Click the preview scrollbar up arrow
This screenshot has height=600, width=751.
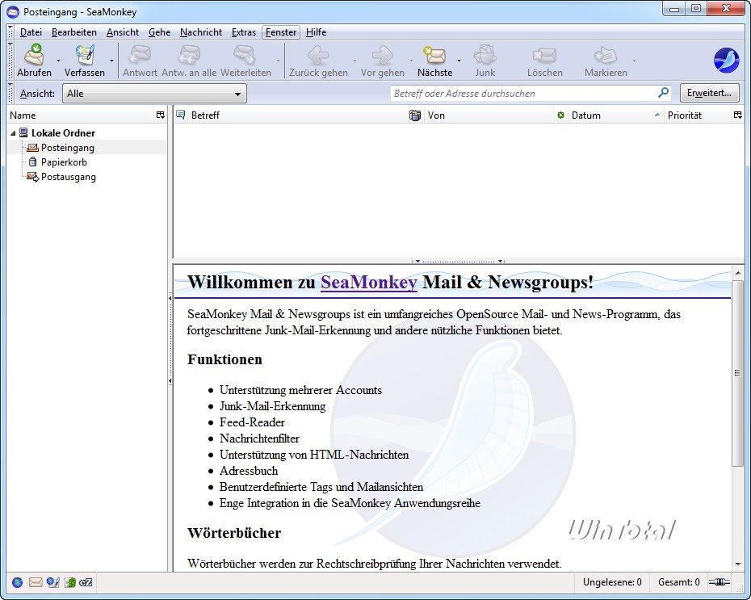point(737,272)
